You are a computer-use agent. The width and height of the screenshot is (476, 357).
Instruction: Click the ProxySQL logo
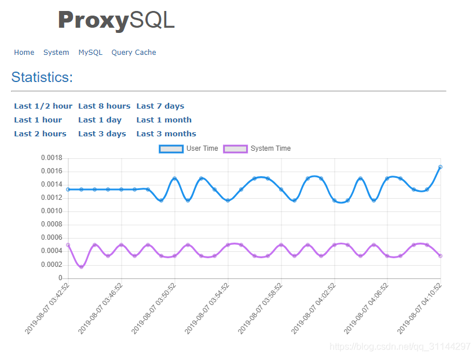click(116, 20)
